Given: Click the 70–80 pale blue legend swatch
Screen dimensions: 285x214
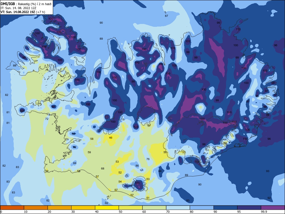Looking at the screenshot, I should (178, 208).
